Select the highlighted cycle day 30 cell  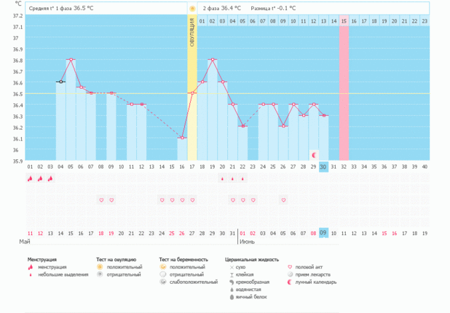point(324,166)
